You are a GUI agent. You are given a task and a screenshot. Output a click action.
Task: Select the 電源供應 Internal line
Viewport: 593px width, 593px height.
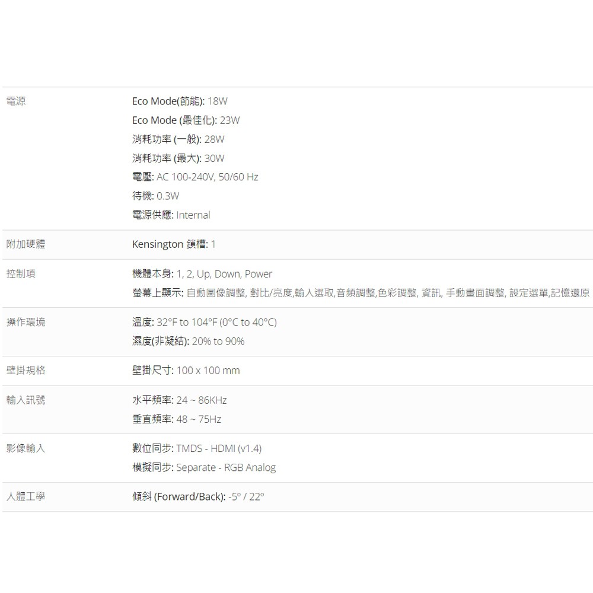171,215
